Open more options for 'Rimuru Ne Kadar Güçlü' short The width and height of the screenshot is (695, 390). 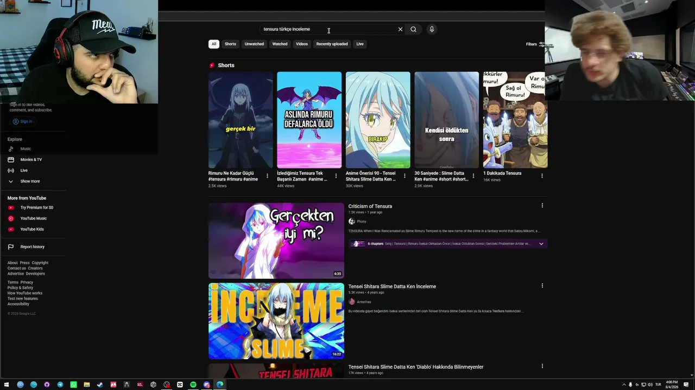tap(267, 176)
